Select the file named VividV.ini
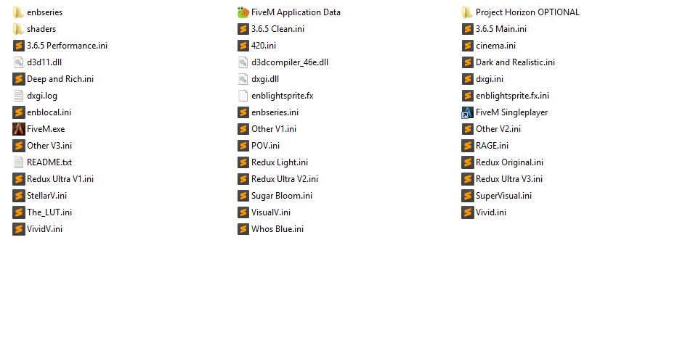 point(38,229)
